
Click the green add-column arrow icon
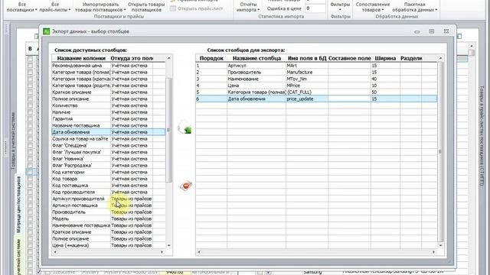[185, 128]
